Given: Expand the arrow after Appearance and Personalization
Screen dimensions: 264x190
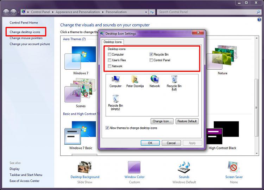Looking at the screenshot, I should 103,12.
